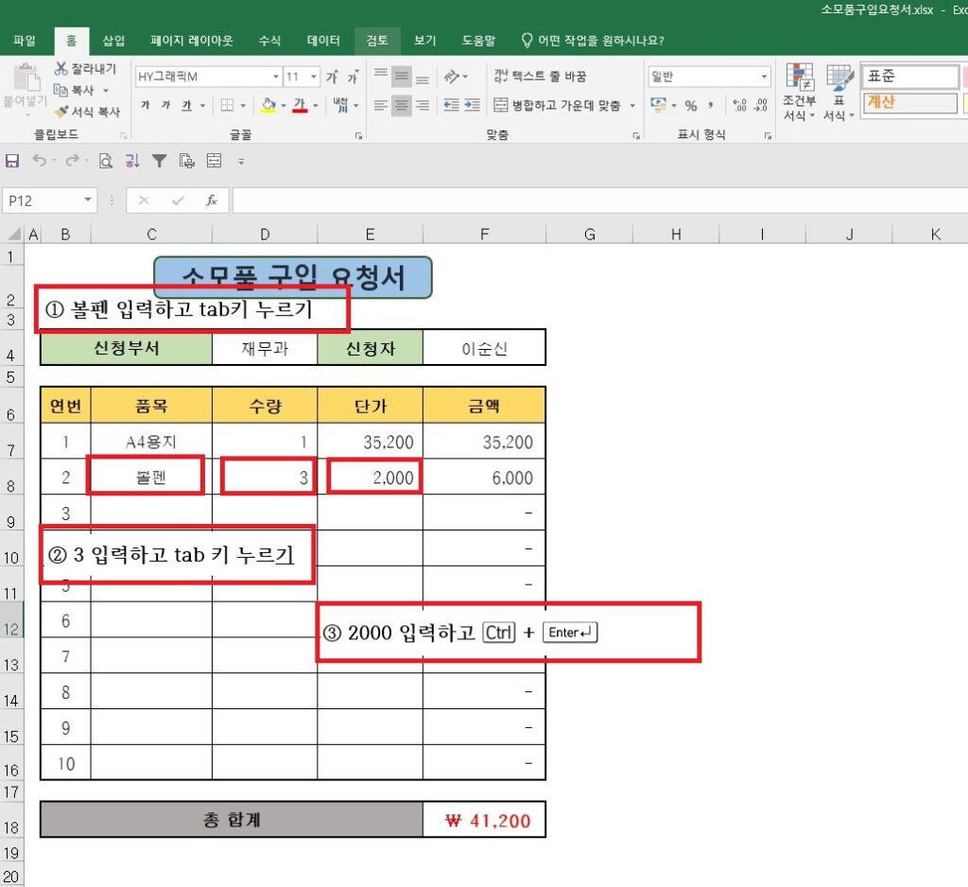
Task: Select the Format Painter (서식 복사) tool
Action: pos(87,112)
